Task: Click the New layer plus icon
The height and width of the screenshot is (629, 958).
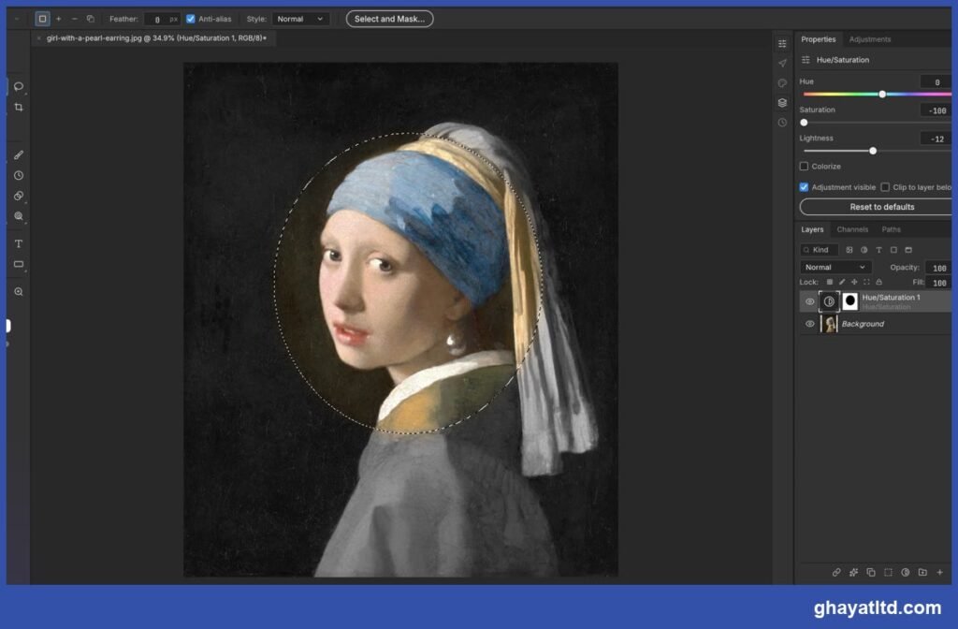Action: [939, 572]
